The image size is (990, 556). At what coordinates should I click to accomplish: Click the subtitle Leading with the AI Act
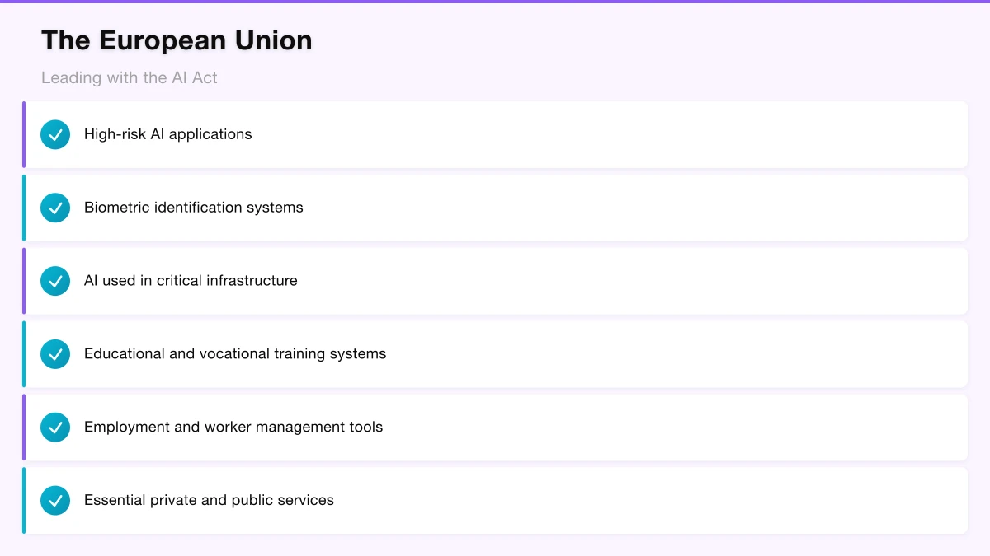pos(129,77)
